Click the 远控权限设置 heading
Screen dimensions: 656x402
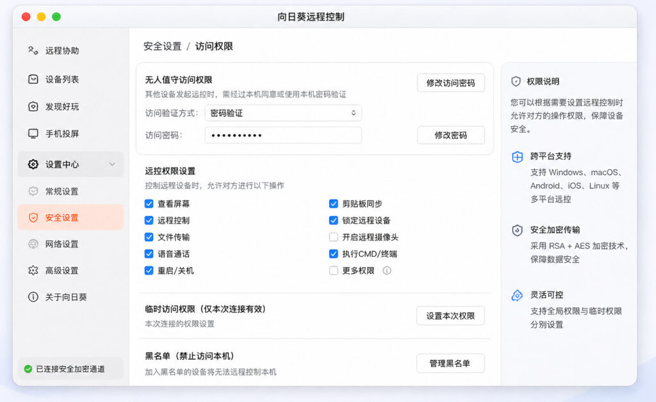point(170,171)
